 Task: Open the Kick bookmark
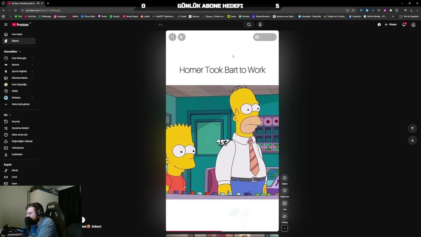click(18, 16)
